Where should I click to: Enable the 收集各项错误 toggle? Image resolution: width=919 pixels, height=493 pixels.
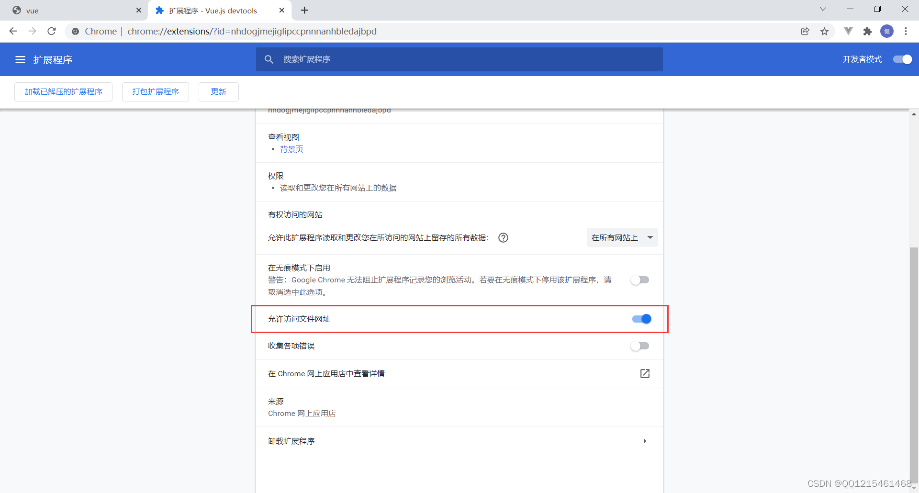tap(640, 346)
